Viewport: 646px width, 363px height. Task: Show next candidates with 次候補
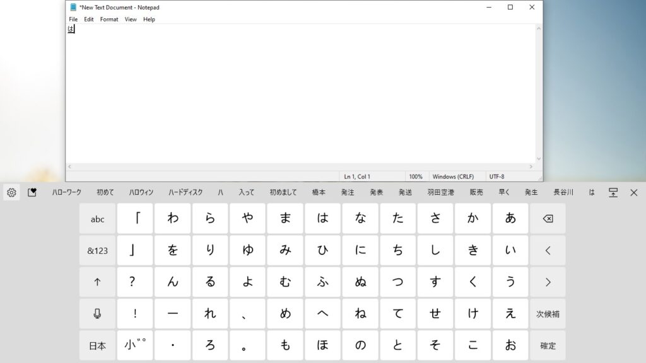(548, 314)
